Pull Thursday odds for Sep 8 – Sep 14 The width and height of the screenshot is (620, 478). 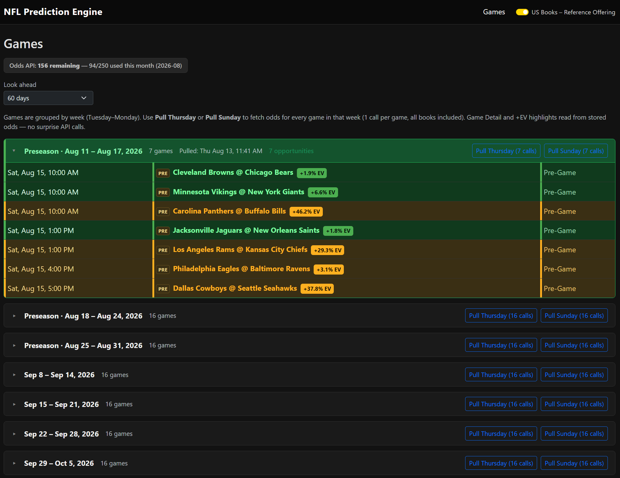(501, 375)
